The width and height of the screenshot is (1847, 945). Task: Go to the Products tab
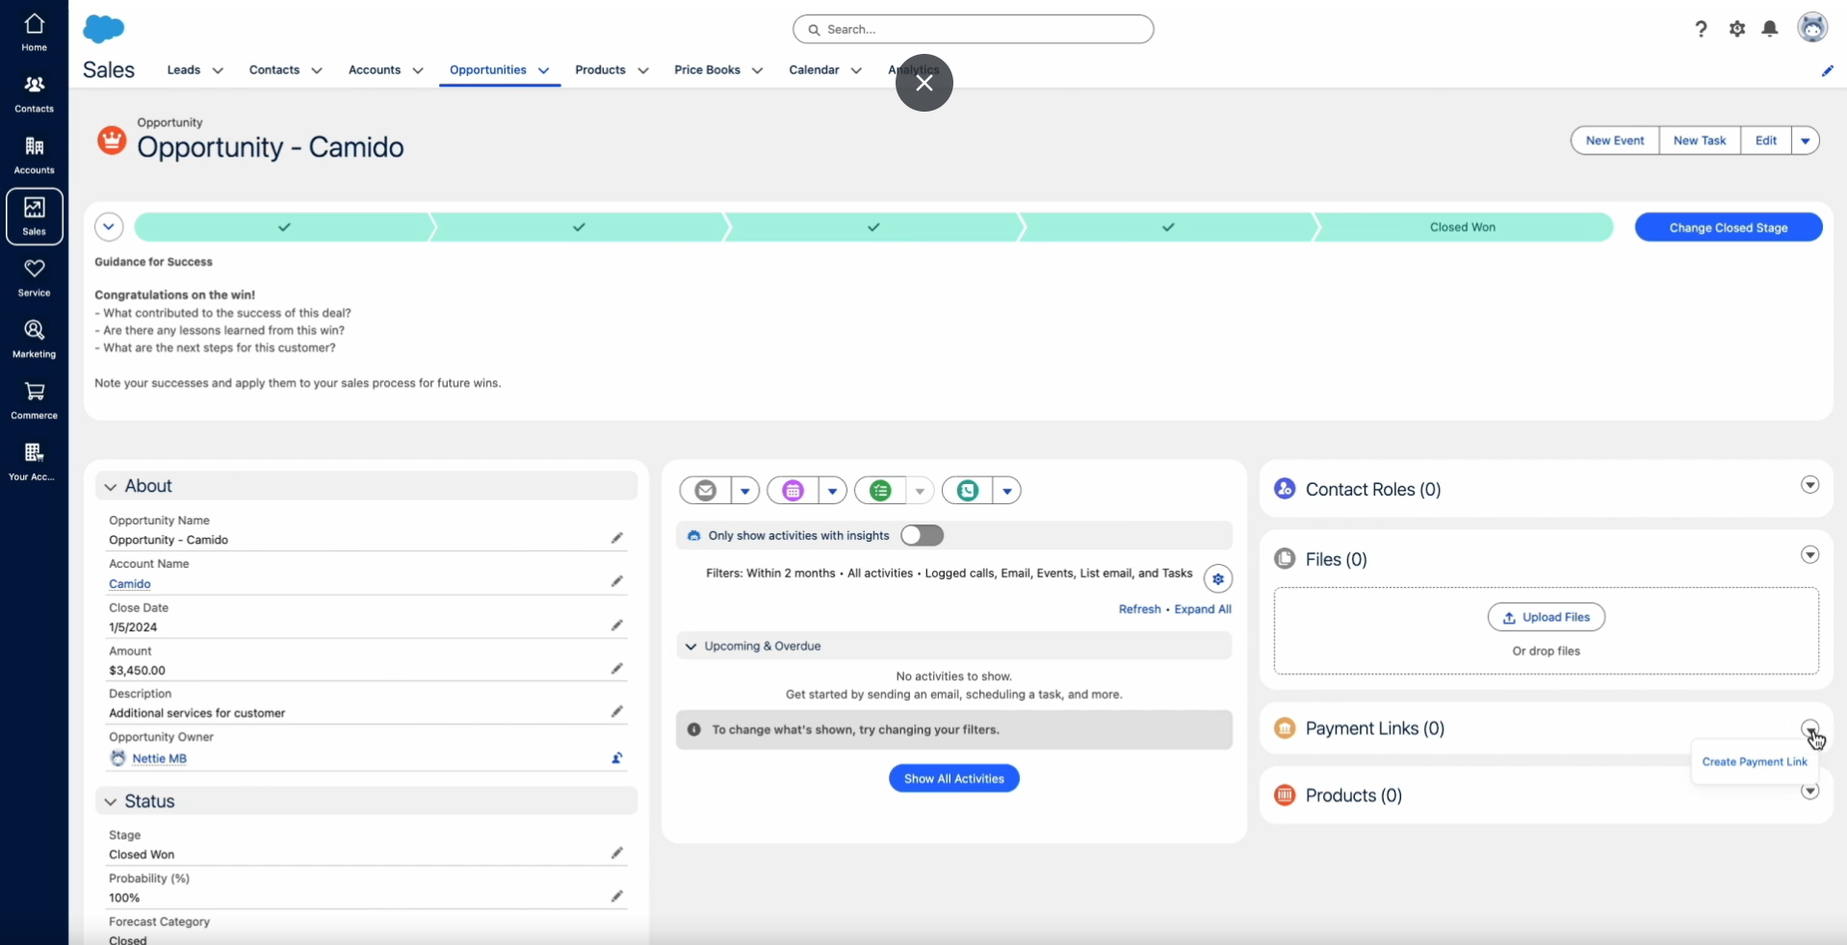[600, 70]
